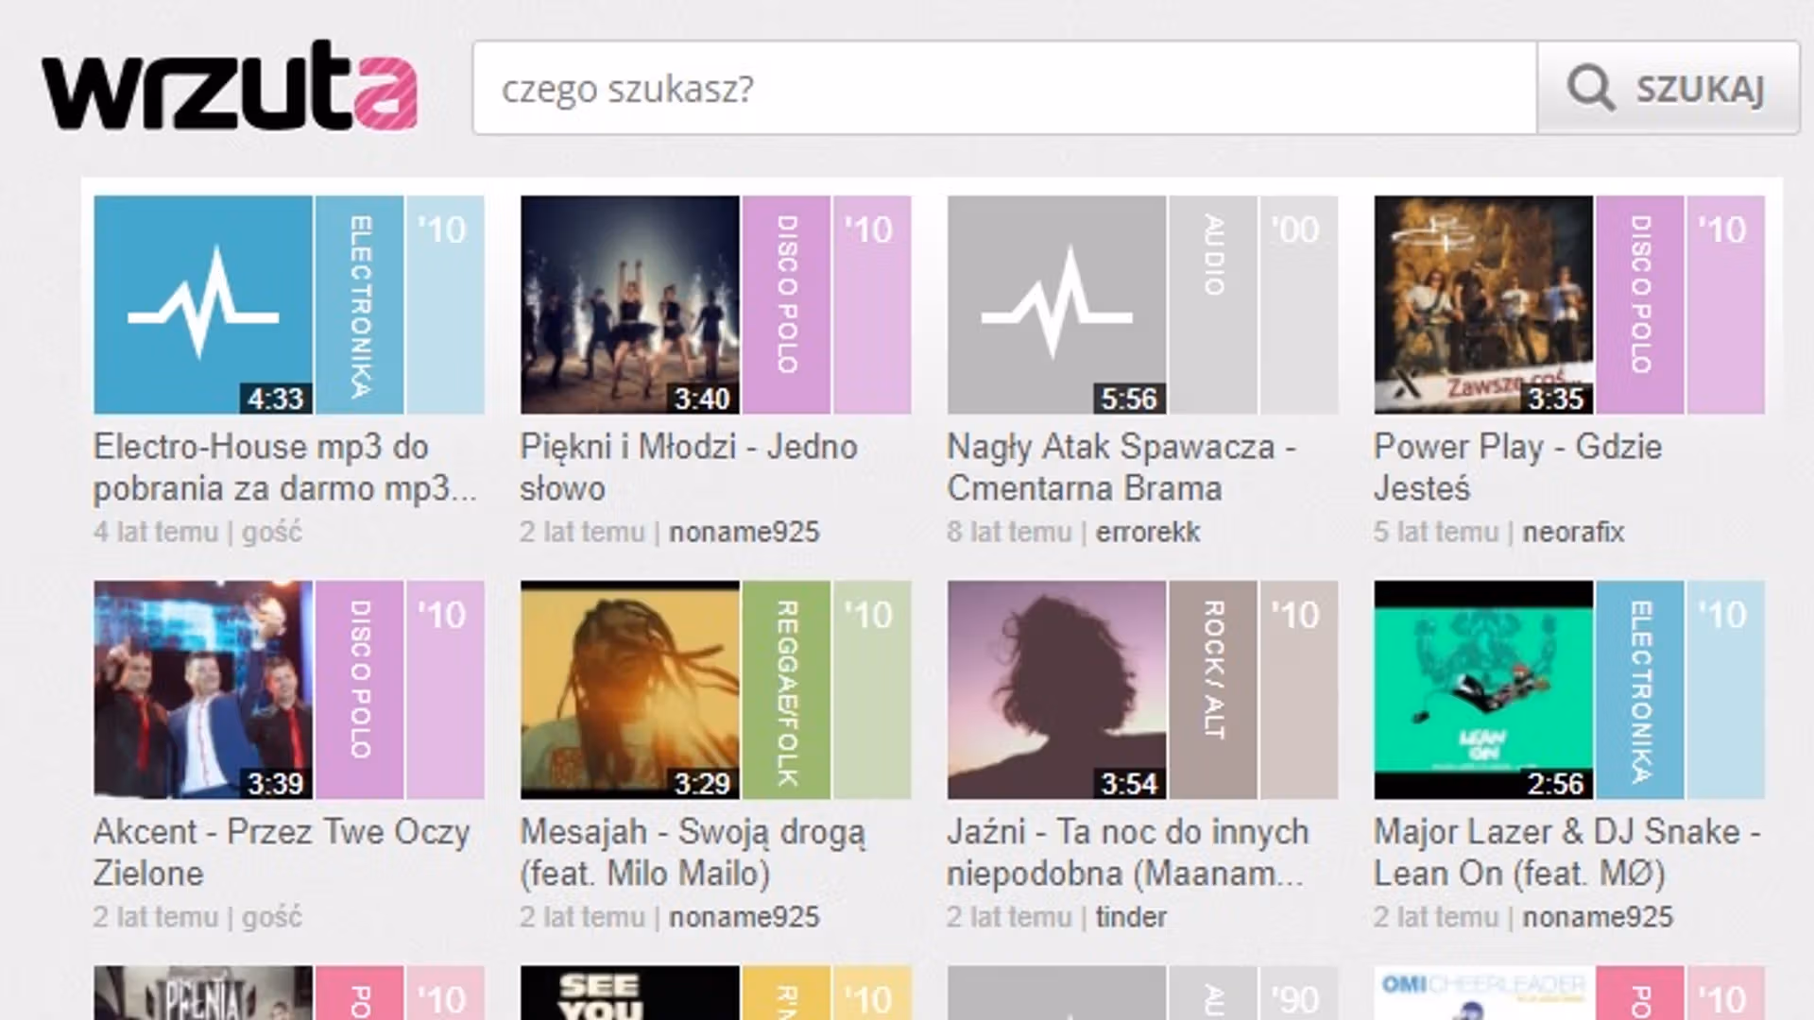The width and height of the screenshot is (1814, 1020).
Task: Open Major Lazer Lean On video thumbnail
Action: tap(1483, 689)
